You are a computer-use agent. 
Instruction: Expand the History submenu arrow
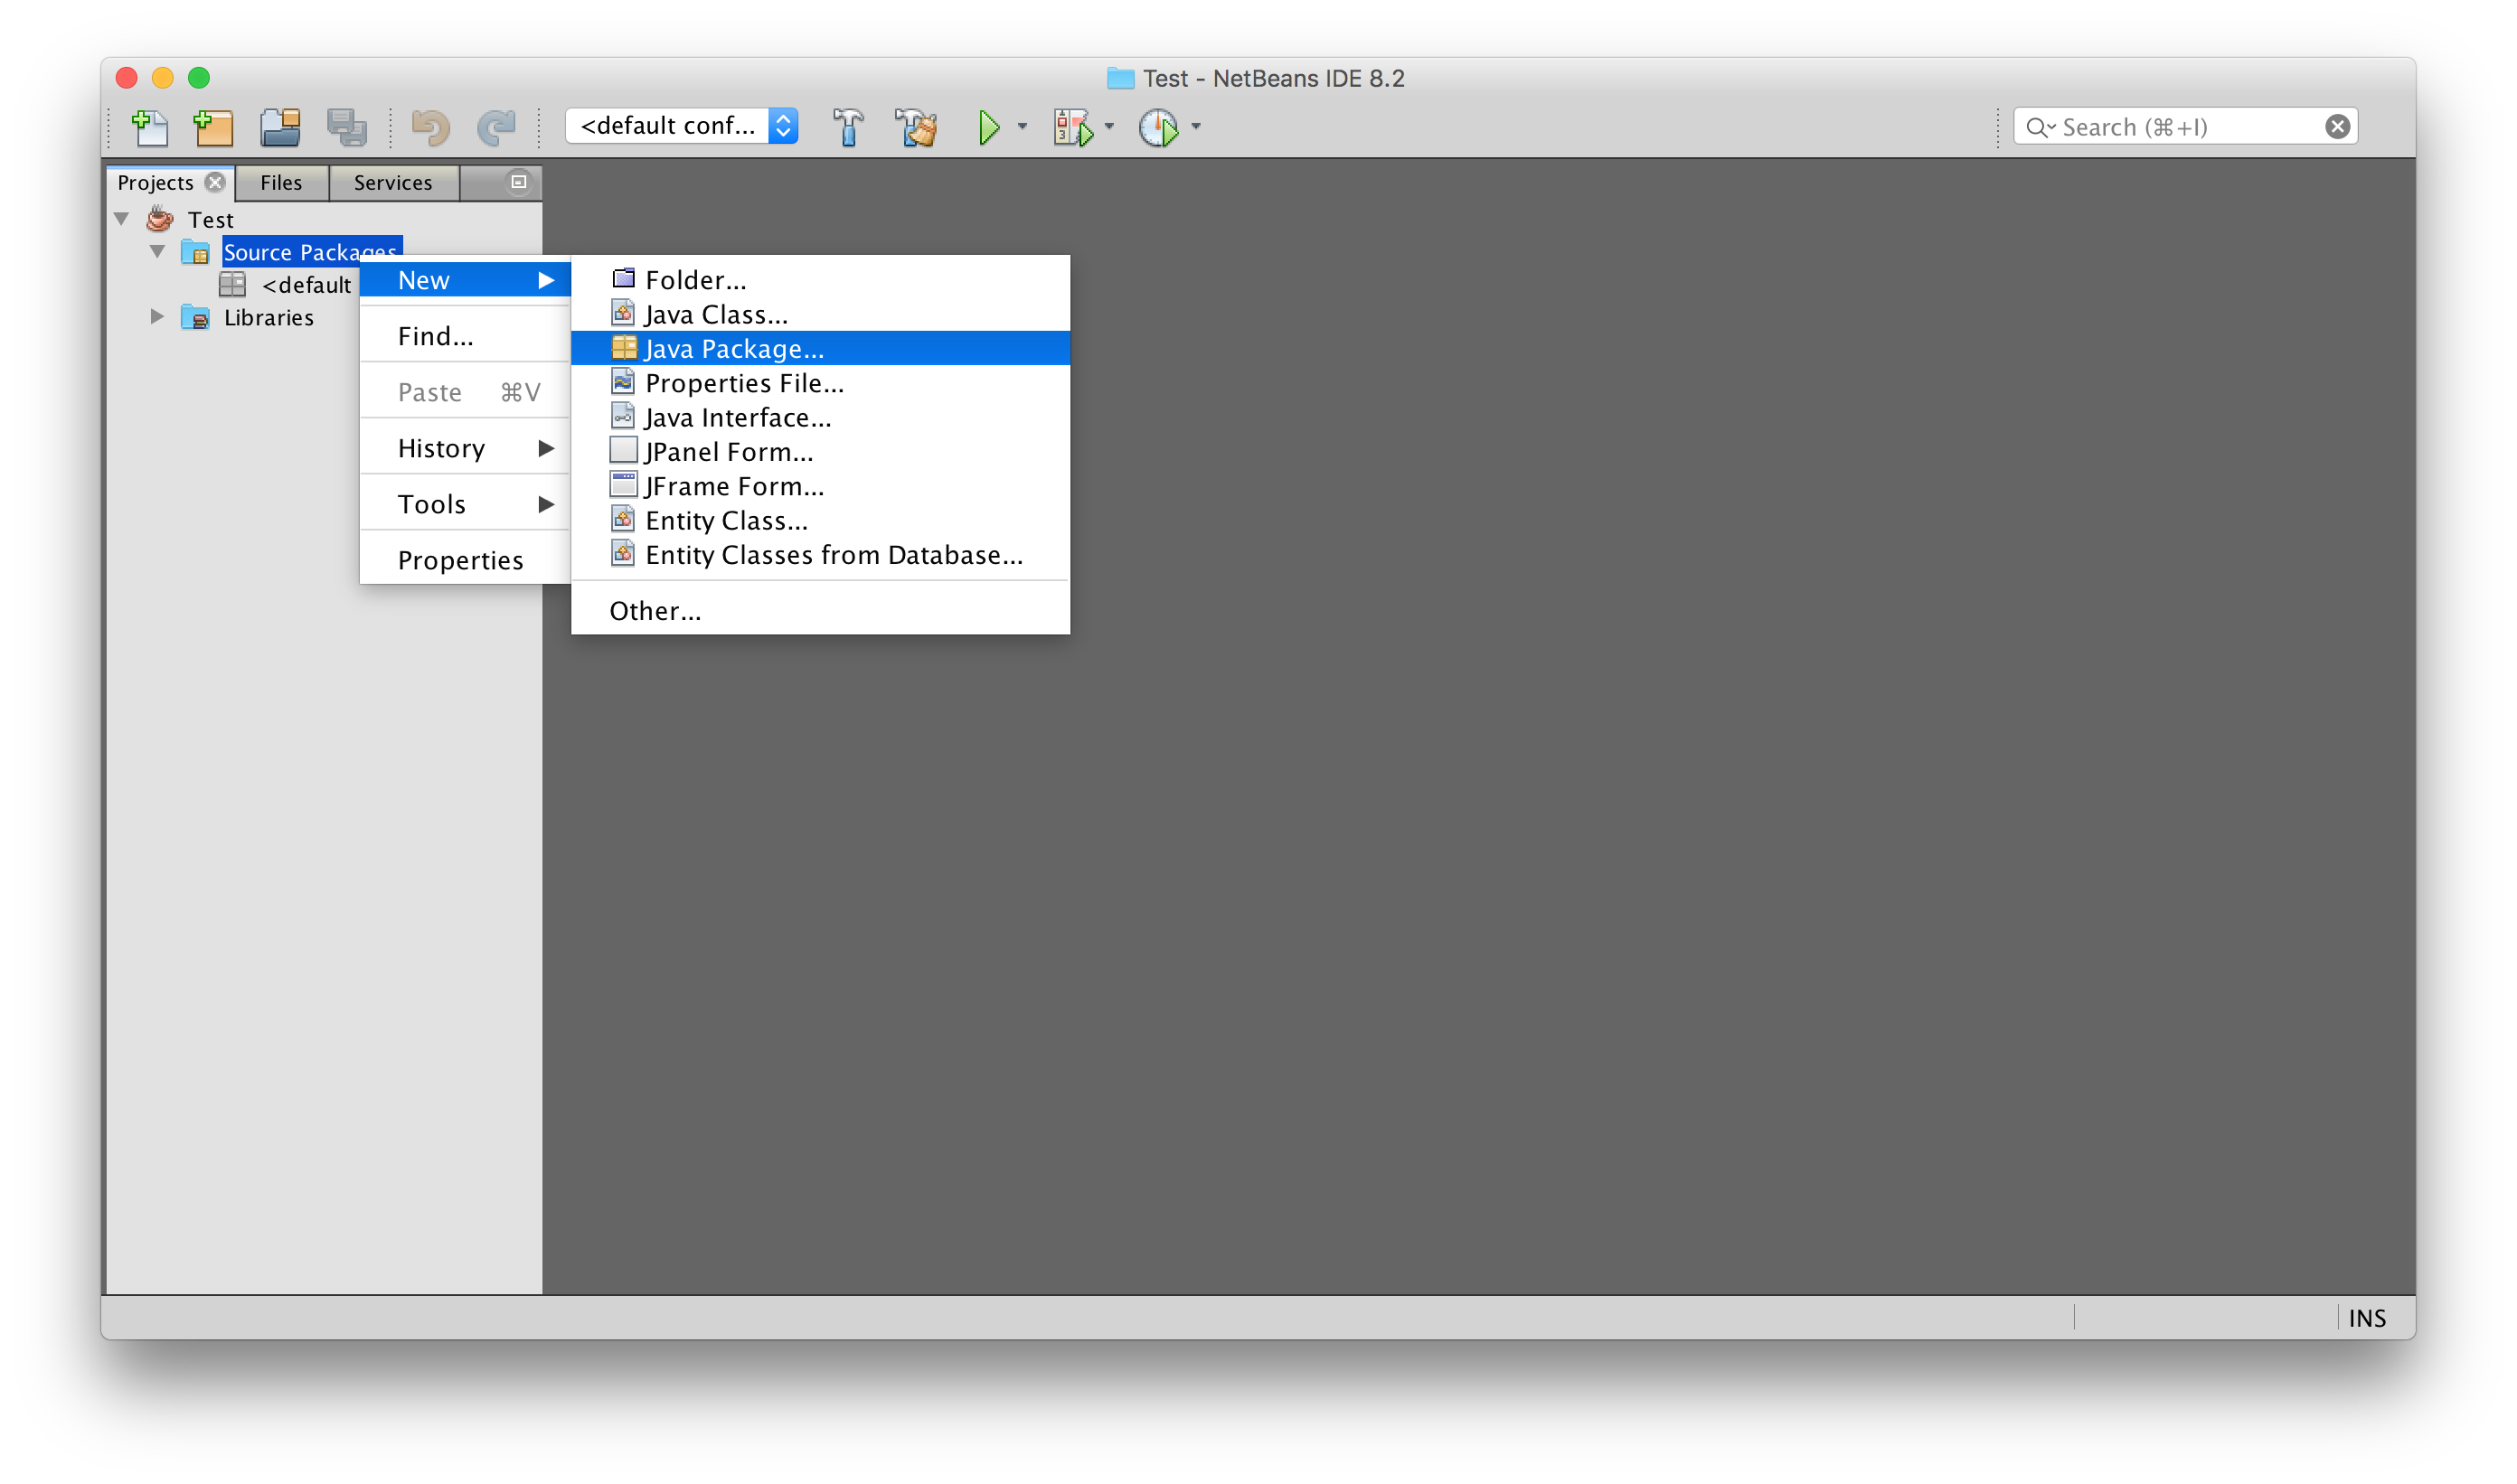546,448
